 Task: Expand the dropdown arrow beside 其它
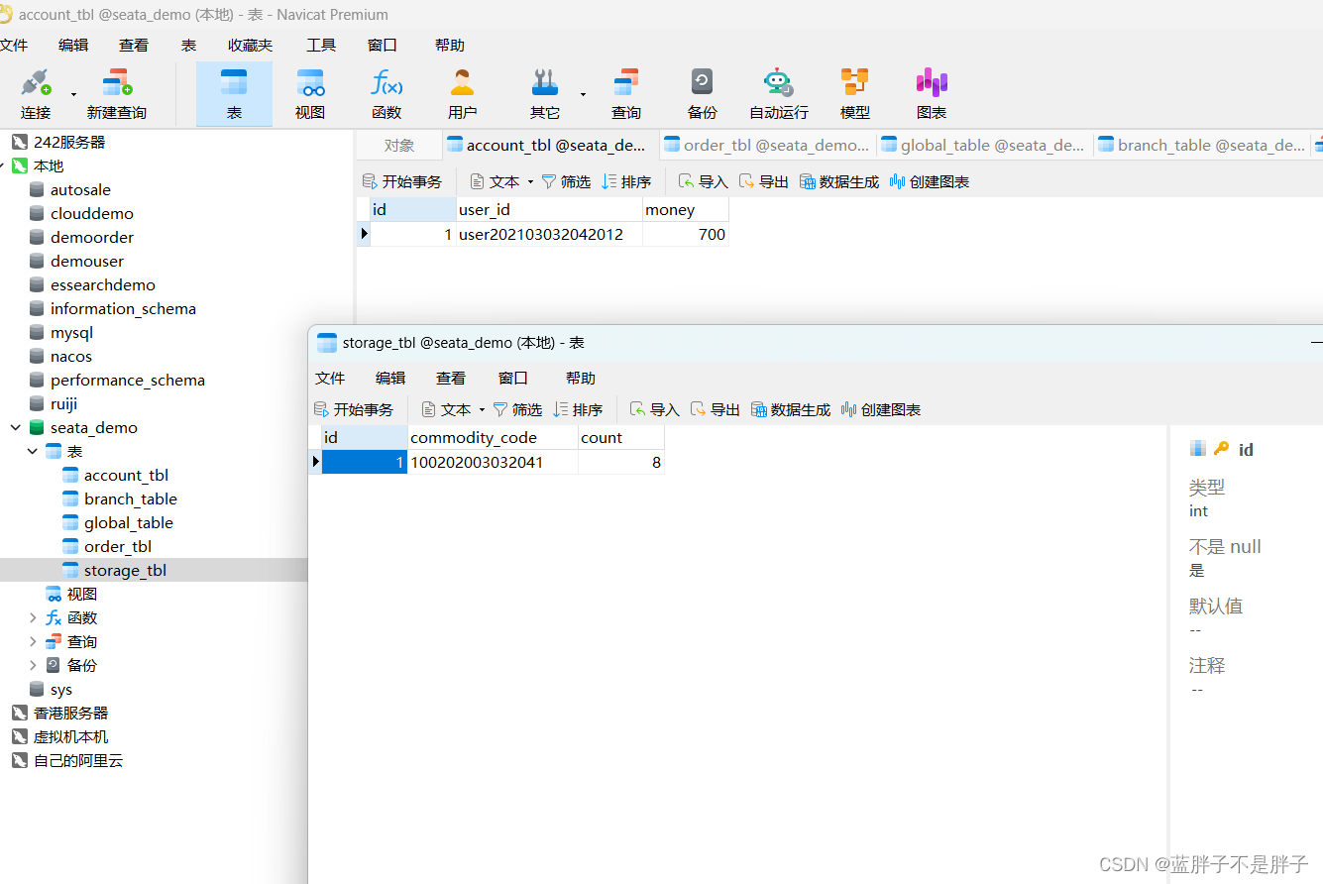pos(583,94)
